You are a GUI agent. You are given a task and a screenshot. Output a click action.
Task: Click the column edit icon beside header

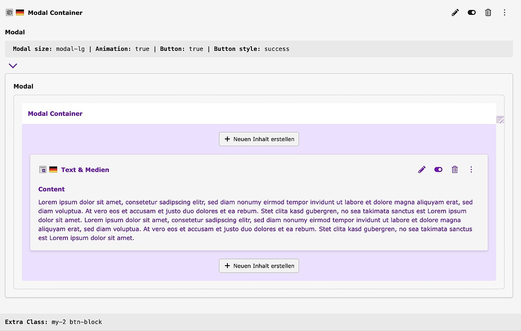[x=500, y=120]
